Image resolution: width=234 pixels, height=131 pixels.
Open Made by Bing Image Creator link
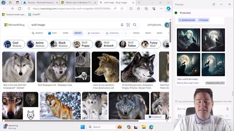point(188,83)
